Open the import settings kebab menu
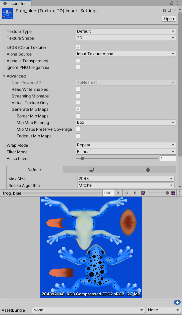The width and height of the screenshot is (182, 315). click(x=175, y=11)
